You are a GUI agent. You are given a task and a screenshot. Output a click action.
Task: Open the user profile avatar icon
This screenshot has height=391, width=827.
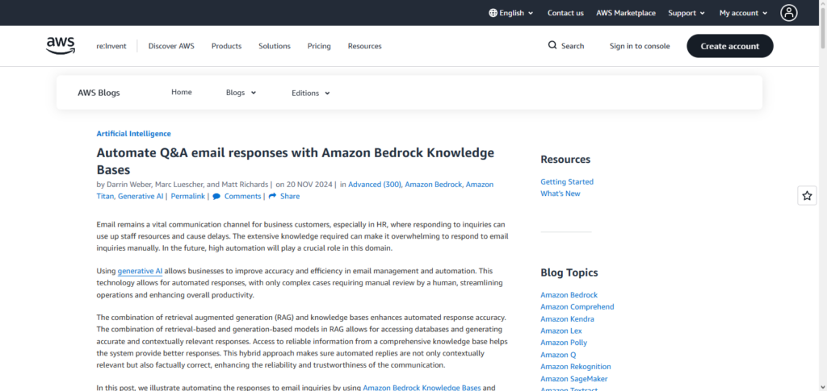788,13
